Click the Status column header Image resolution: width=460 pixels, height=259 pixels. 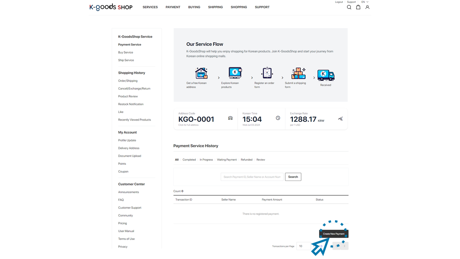319,200
